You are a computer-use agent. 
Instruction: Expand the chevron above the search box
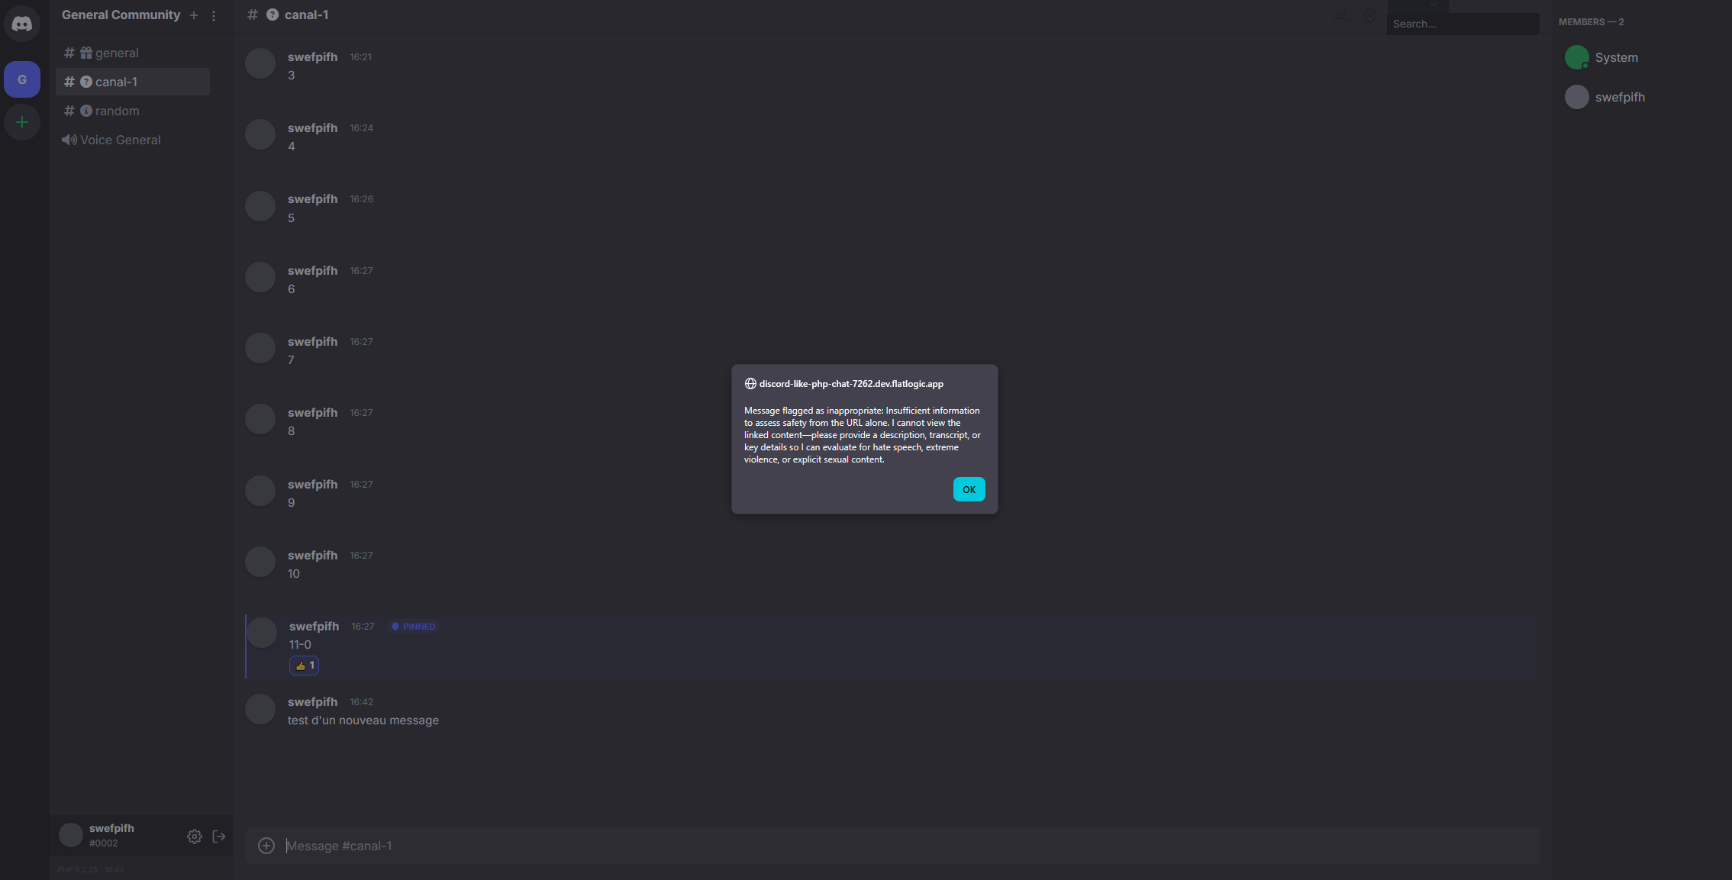coord(1434,5)
